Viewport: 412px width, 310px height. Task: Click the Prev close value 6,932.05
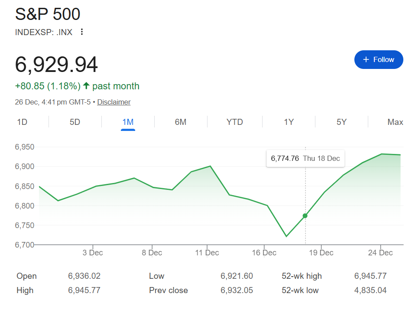237,290
